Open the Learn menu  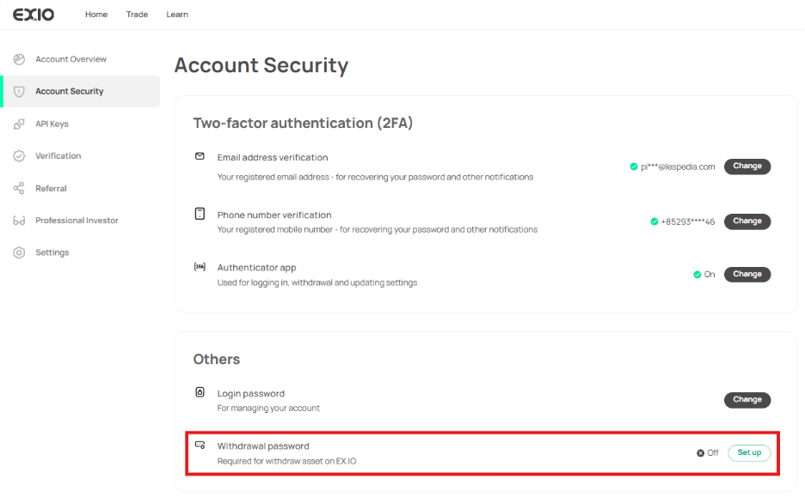point(177,15)
